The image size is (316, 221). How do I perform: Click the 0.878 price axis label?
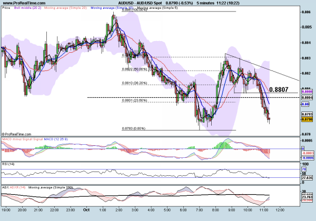tap(305, 134)
